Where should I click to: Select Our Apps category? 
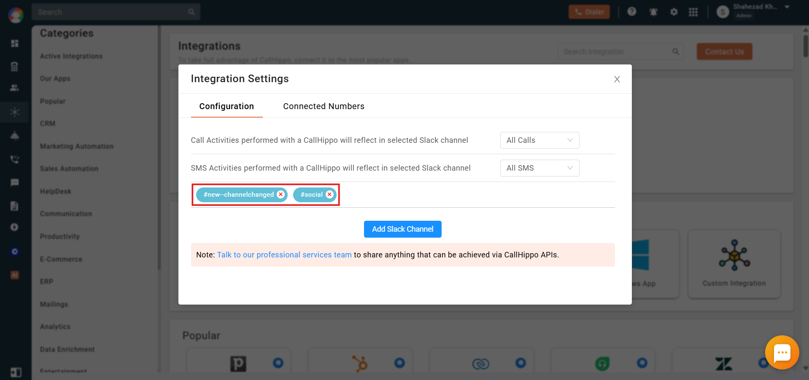point(55,78)
